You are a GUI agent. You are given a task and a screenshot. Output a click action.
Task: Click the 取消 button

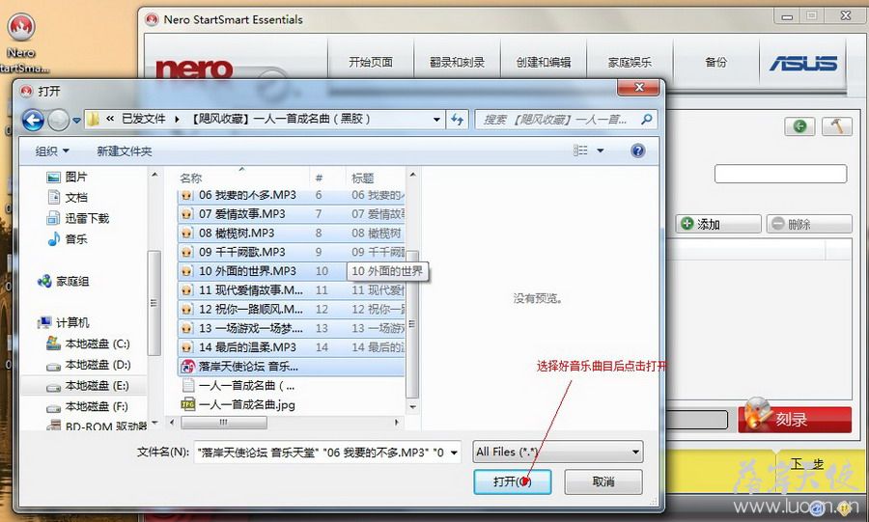coord(603,481)
